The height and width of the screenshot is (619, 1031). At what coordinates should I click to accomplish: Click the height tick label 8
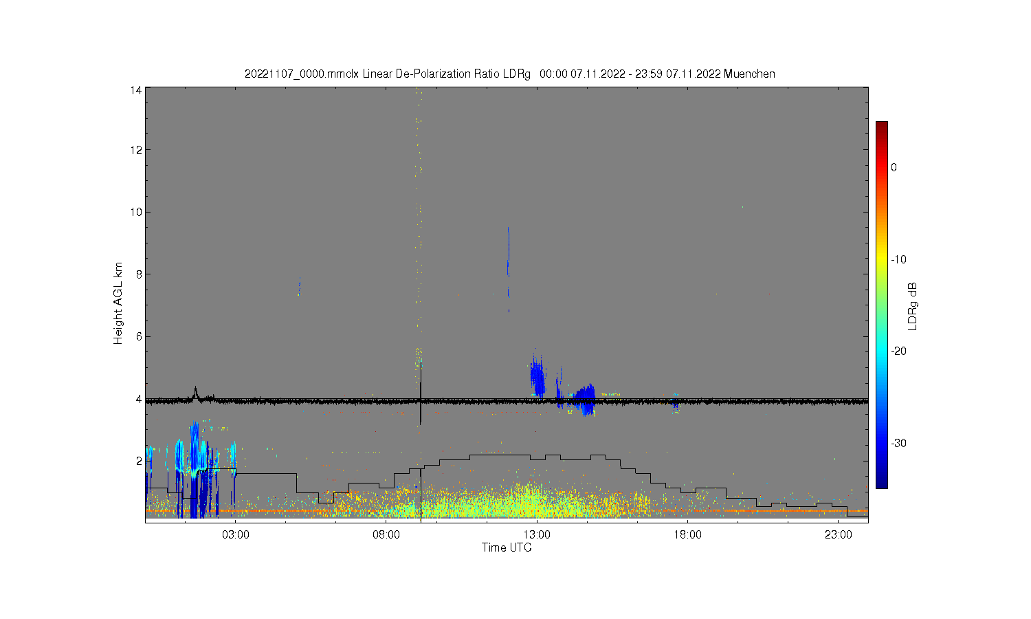coord(139,274)
